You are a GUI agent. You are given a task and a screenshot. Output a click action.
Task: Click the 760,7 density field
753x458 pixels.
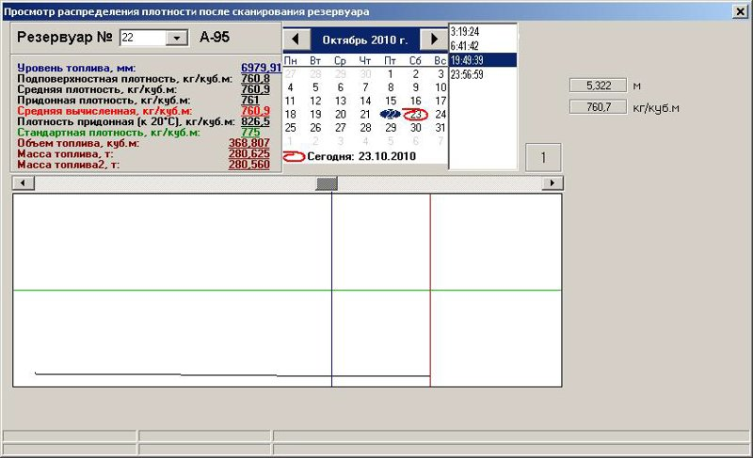point(599,107)
